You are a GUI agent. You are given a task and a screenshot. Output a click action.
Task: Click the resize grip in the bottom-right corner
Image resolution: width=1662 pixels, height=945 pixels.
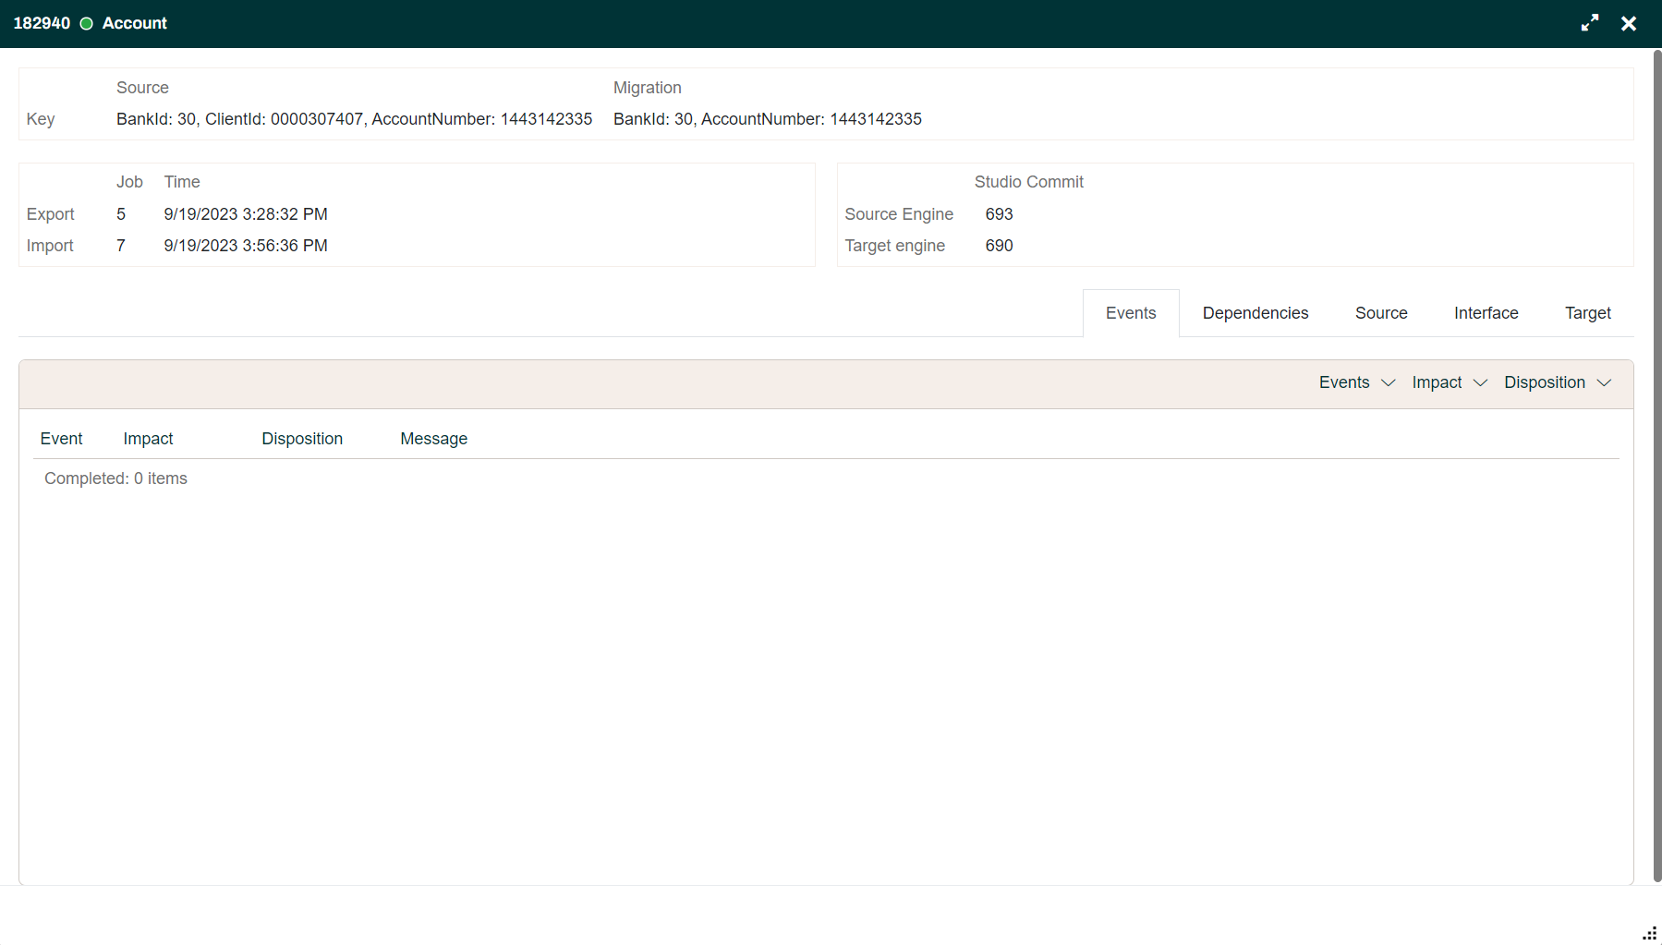tap(1650, 935)
